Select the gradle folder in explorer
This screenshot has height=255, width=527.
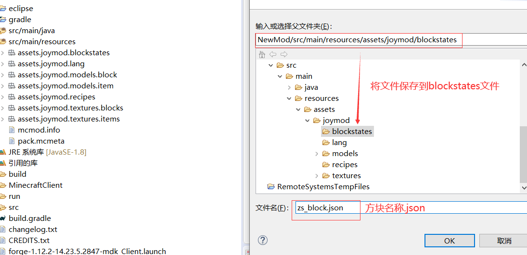click(x=20, y=20)
